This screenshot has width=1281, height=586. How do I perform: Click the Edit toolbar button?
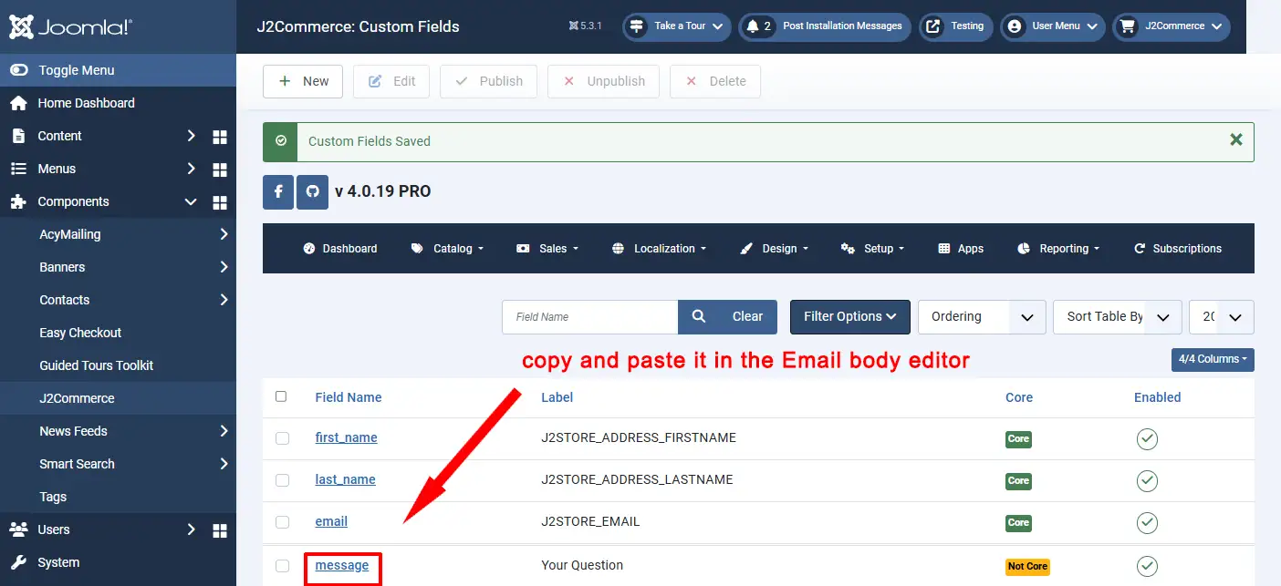tap(391, 81)
